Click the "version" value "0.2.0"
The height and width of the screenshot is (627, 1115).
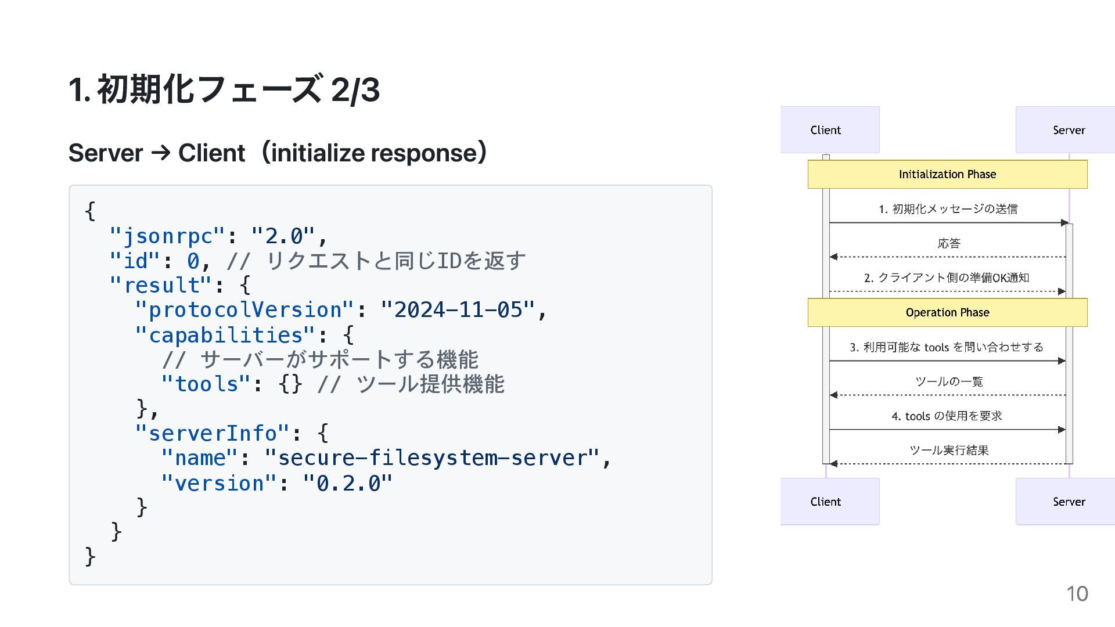click(347, 483)
